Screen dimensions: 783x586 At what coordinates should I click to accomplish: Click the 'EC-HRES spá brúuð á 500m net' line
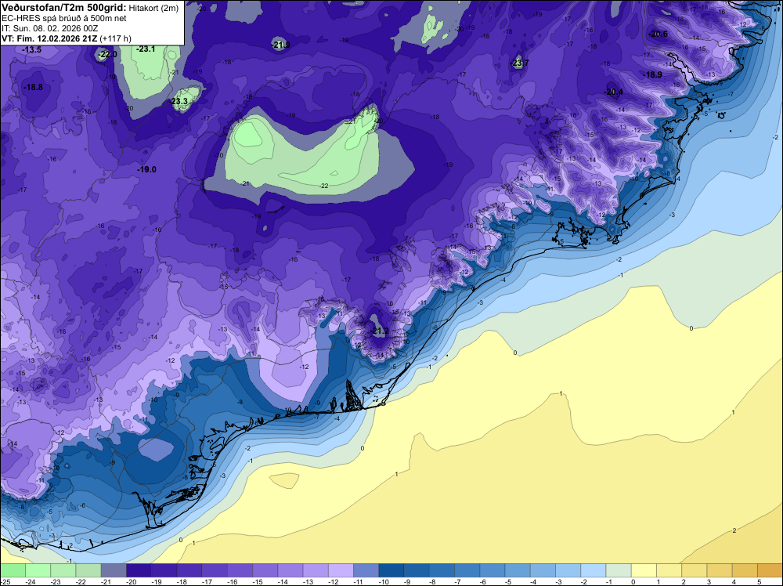(64, 19)
